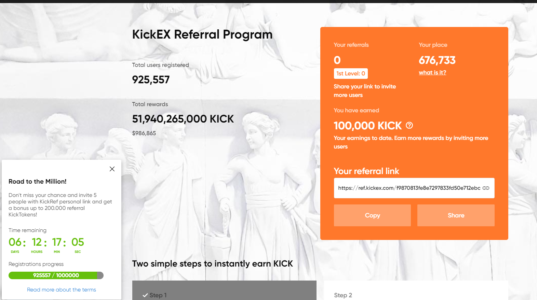Click the KickEX Referral Program heading
The width and height of the screenshot is (537, 300).
(x=202, y=34)
